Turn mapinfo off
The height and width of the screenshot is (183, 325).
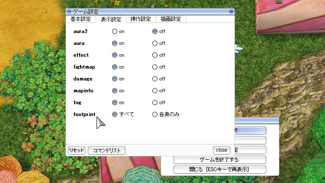[x=155, y=91]
